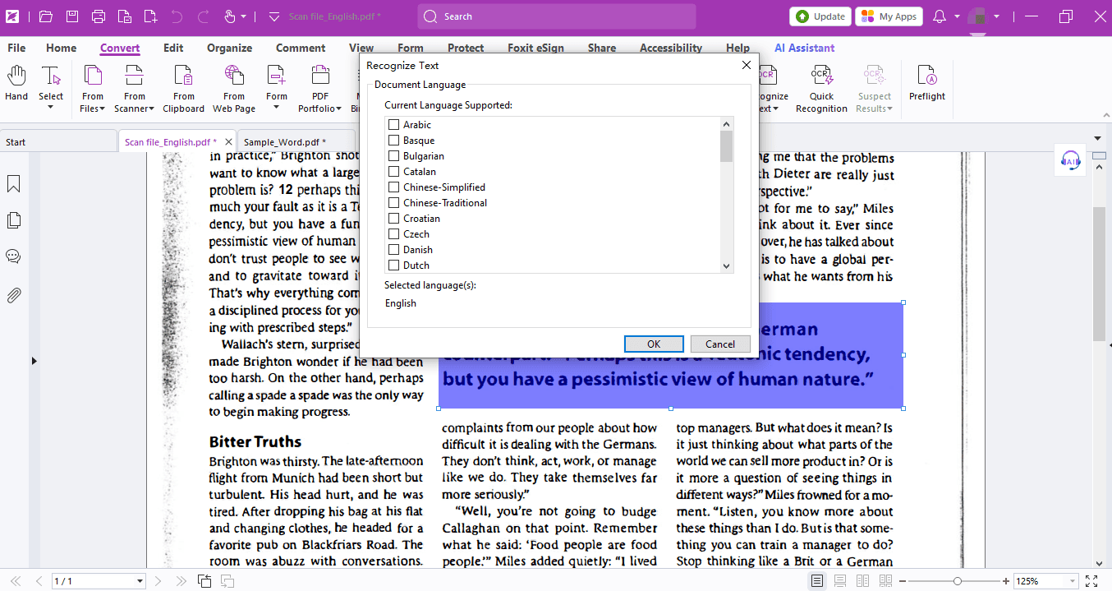Viewport: 1112px width, 591px height.
Task: Click the zoom slider handle
Action: [957, 581]
